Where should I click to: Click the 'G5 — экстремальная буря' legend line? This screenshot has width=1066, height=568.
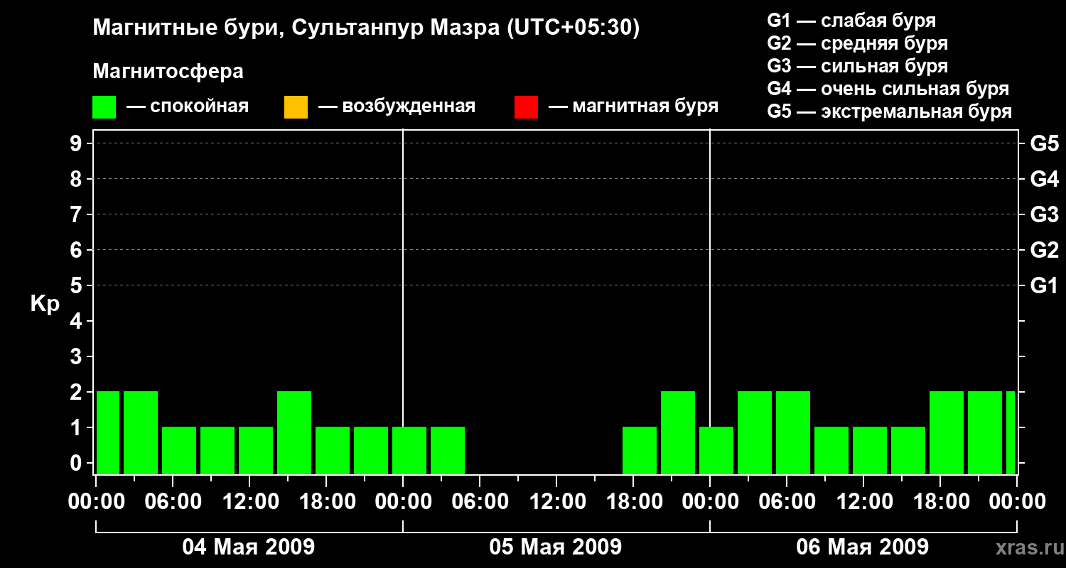click(890, 111)
